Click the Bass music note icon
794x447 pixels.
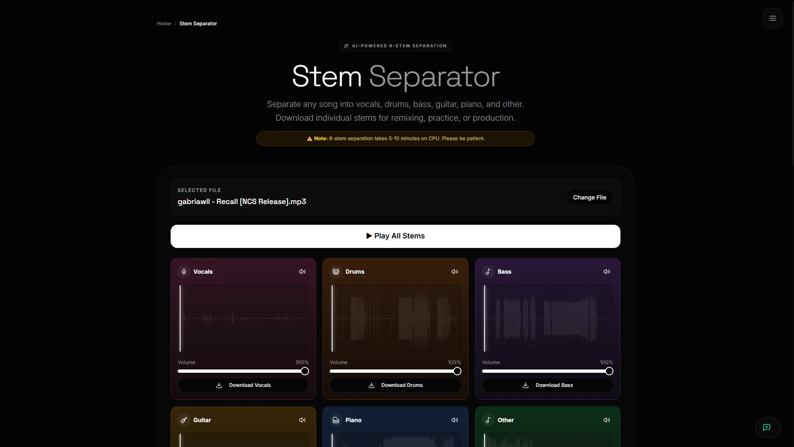point(488,272)
